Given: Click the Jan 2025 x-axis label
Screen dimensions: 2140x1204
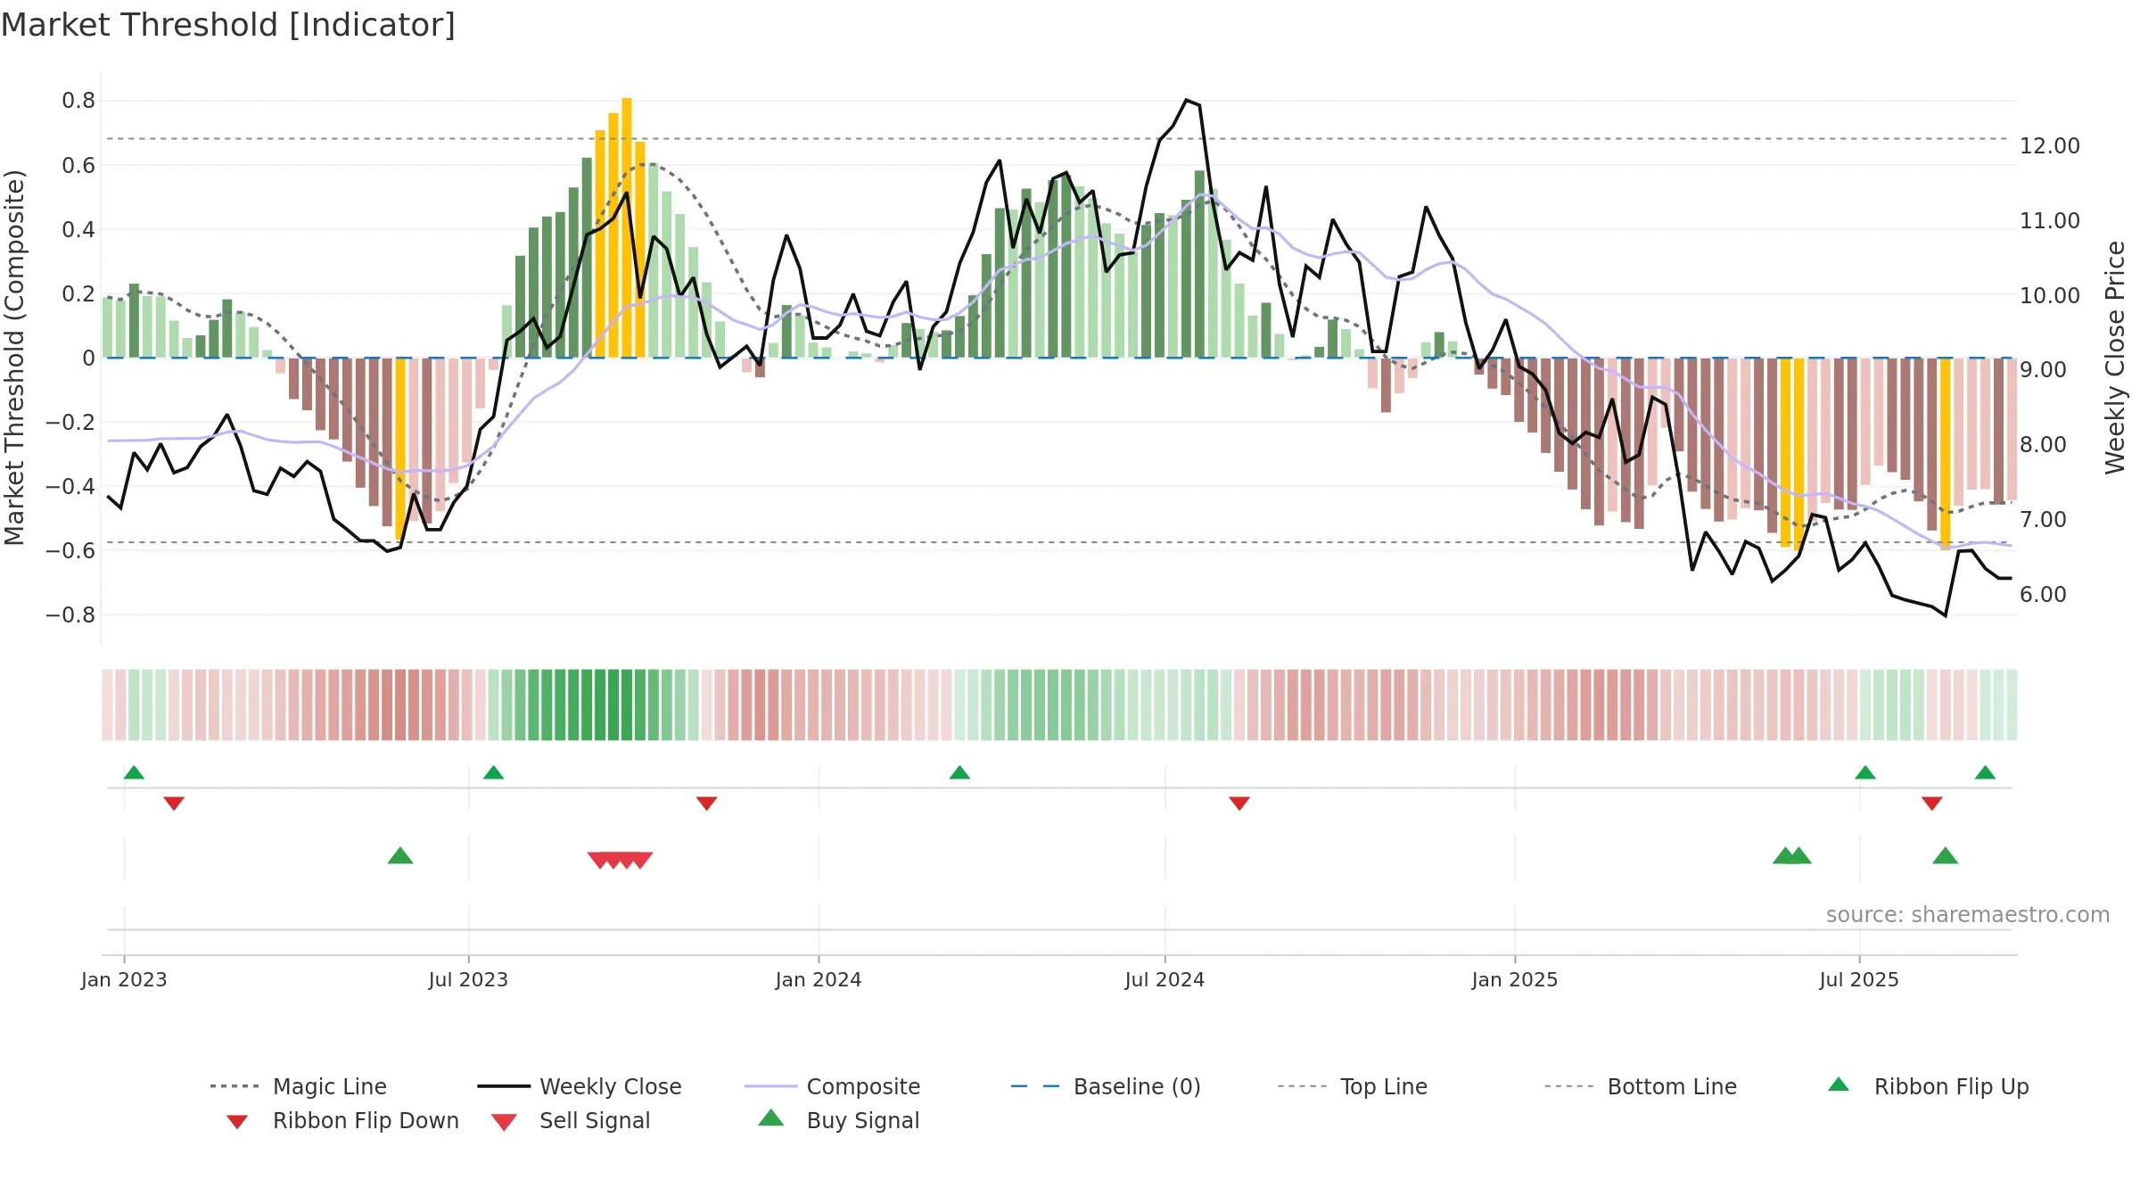Looking at the screenshot, I should 1515,979.
